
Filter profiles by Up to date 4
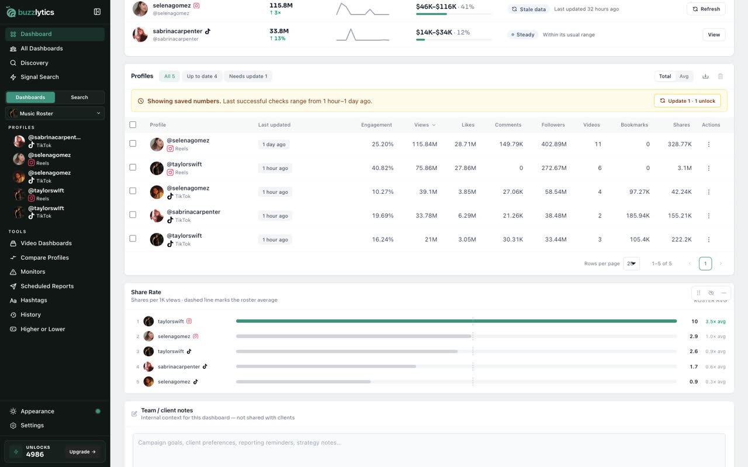[x=202, y=76]
